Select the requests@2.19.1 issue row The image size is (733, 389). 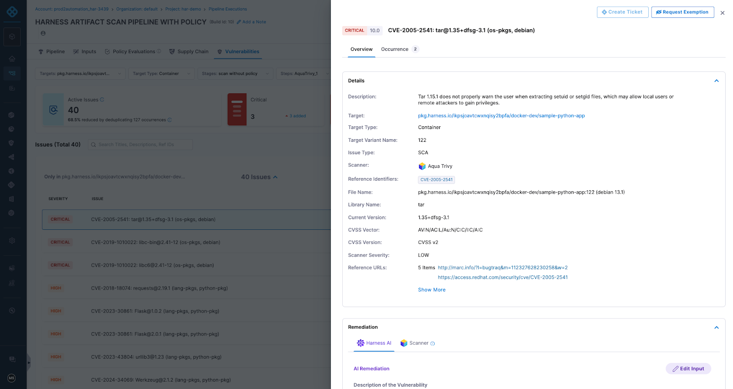[186, 288]
